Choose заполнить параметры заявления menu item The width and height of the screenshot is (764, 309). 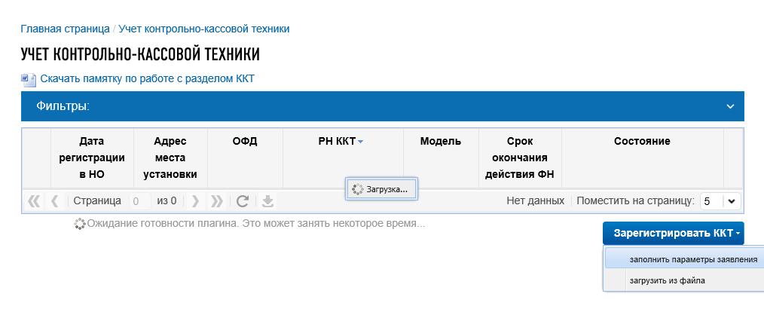pos(683,259)
